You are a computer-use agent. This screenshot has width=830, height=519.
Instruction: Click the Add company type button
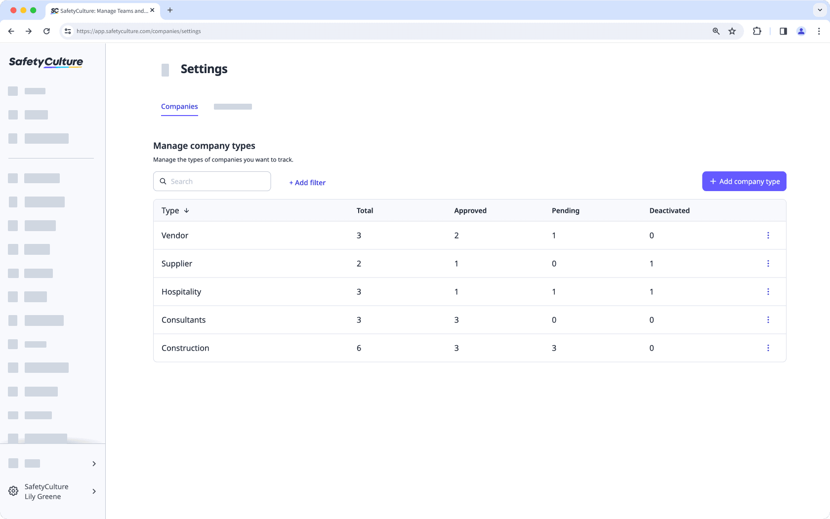[744, 181]
